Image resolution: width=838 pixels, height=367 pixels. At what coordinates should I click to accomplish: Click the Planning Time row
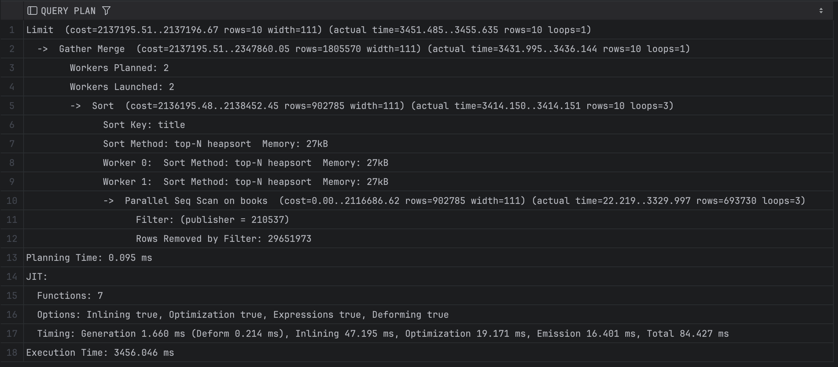click(x=89, y=258)
